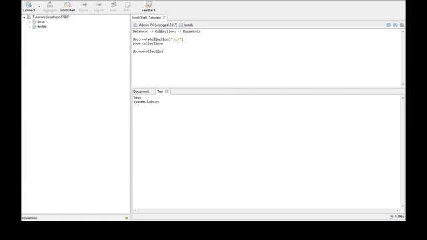Select the local database in tree
The height and width of the screenshot is (240, 427).
coord(41,22)
